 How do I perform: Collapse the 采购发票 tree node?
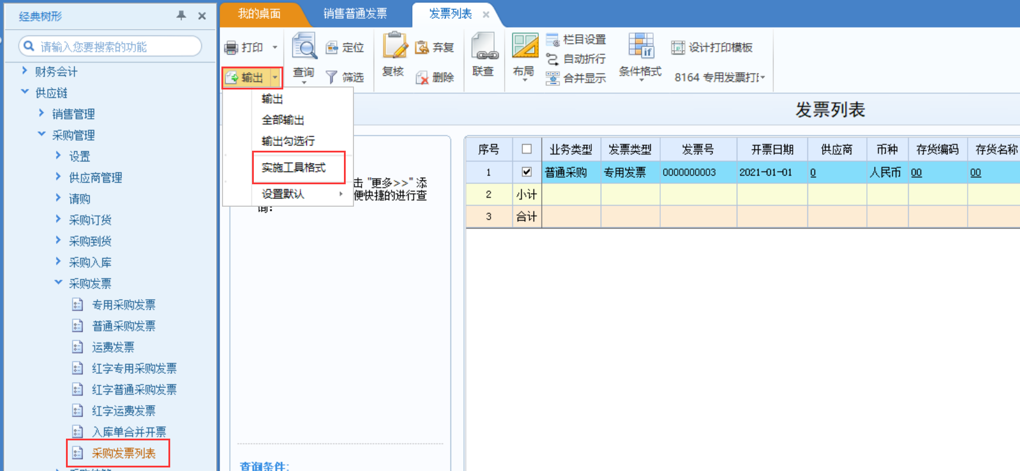point(58,283)
